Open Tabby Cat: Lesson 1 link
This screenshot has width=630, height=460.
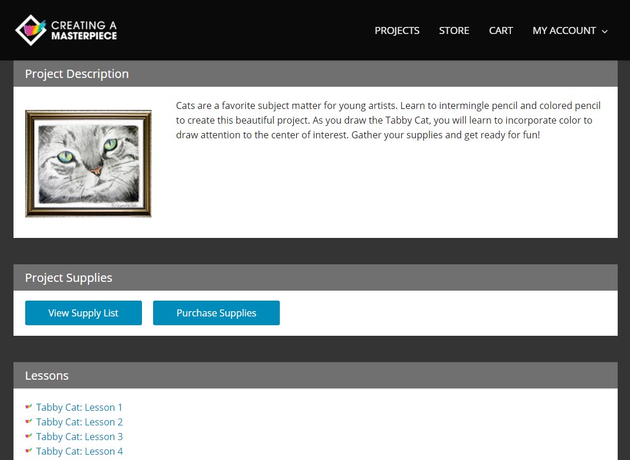tap(79, 407)
